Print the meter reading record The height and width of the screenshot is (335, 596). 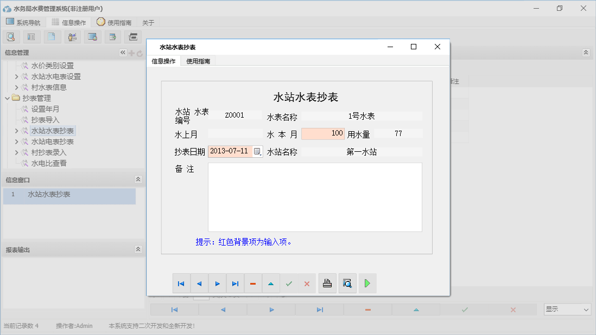point(327,283)
